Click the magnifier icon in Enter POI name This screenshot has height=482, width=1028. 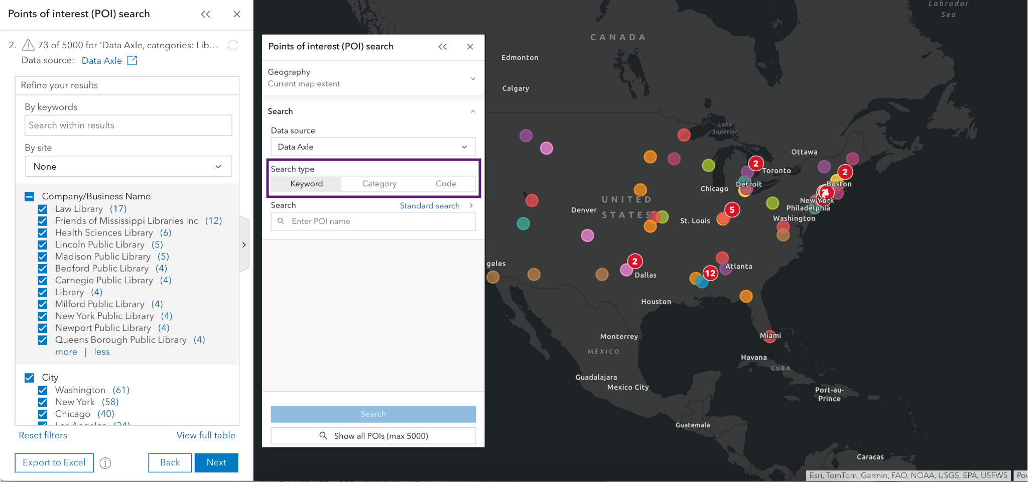click(281, 221)
